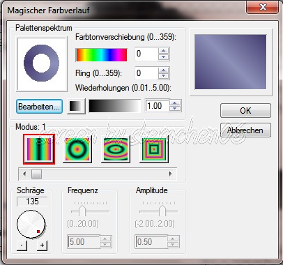283x265 pixels.
Task: Click the Wiederholungen 1.00 input field
Action: point(157,106)
